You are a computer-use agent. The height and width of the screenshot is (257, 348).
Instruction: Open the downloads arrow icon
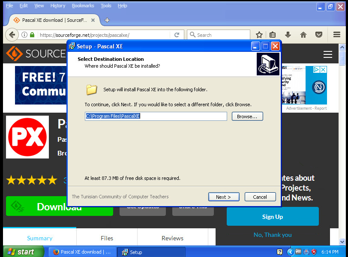(288, 35)
